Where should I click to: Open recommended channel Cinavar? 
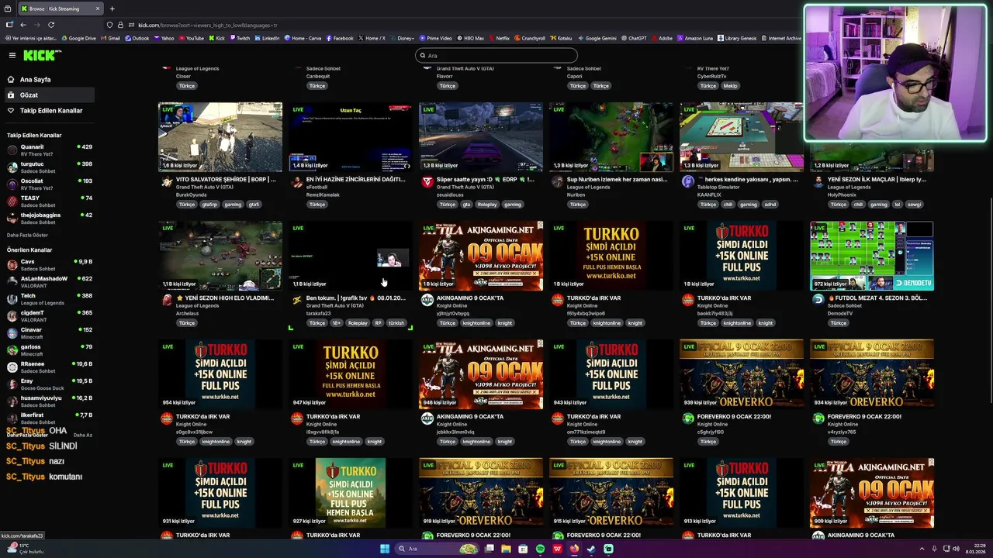pos(48,332)
